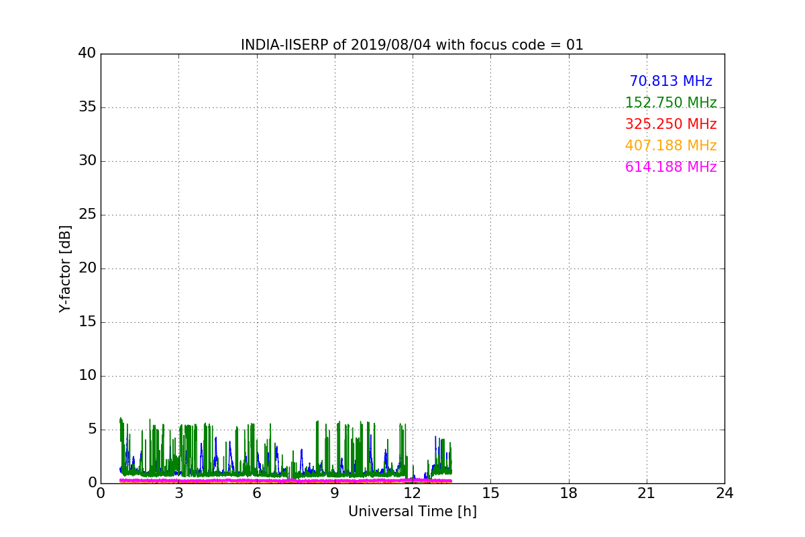The width and height of the screenshot is (805, 537).
Task: Click the y-axis tick label 5
Action: click(x=92, y=430)
